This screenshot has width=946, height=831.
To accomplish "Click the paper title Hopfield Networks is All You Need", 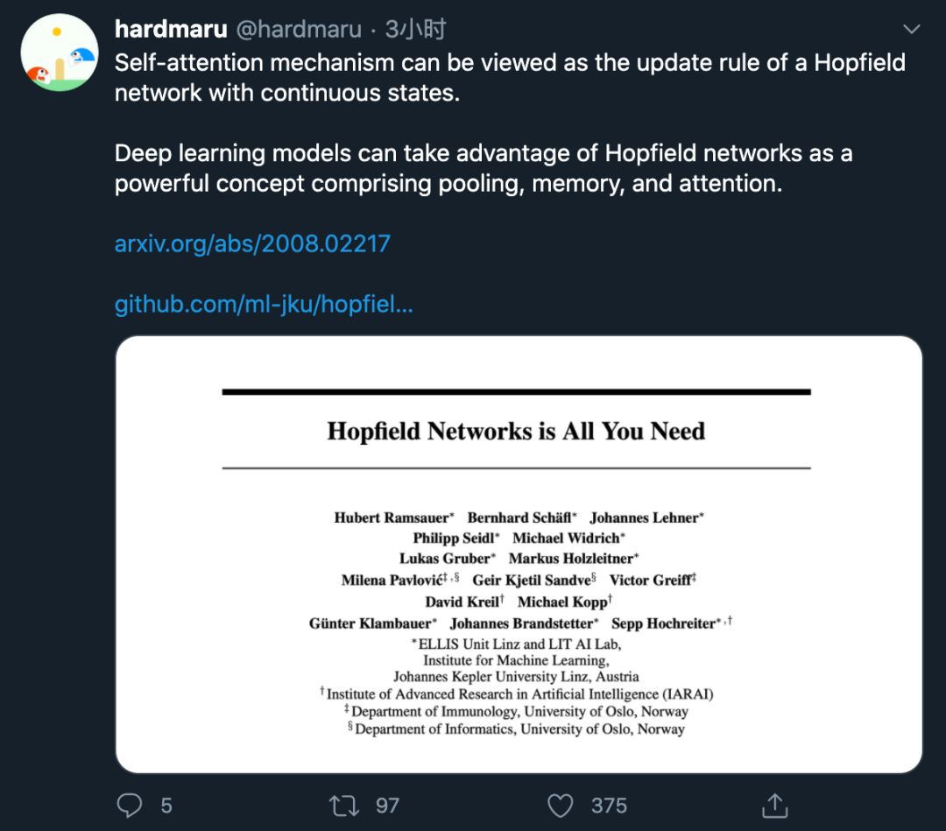I will click(x=516, y=431).
